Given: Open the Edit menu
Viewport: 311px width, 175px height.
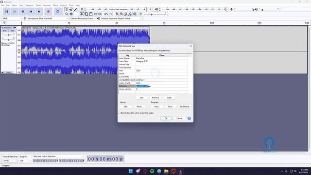Looking at the screenshot, I should tap(8, 5).
